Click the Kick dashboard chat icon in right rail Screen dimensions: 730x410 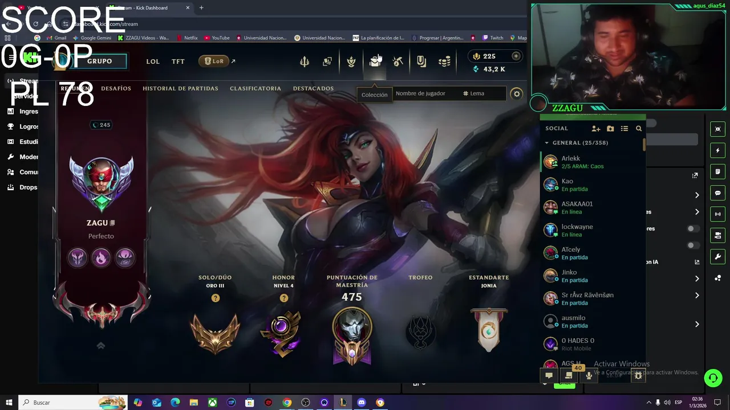(717, 193)
